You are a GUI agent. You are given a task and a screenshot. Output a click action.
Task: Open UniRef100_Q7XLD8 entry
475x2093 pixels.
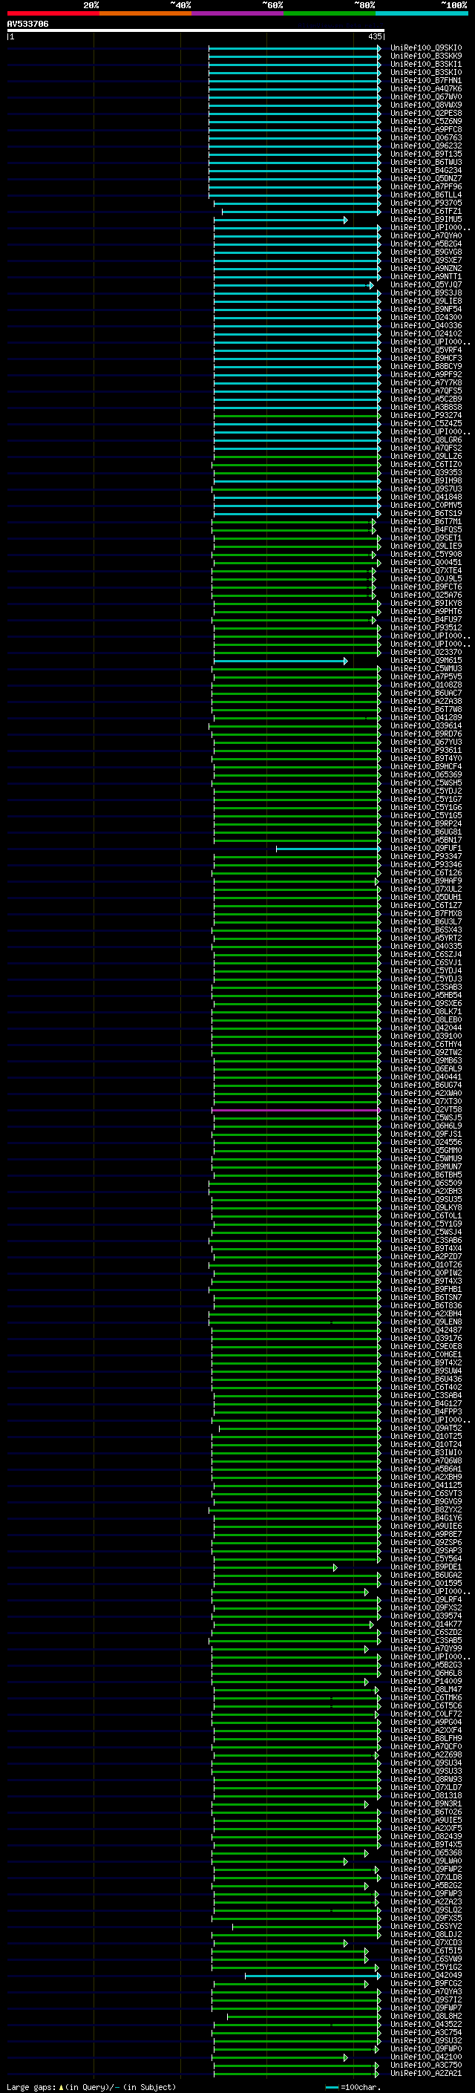point(425,1878)
